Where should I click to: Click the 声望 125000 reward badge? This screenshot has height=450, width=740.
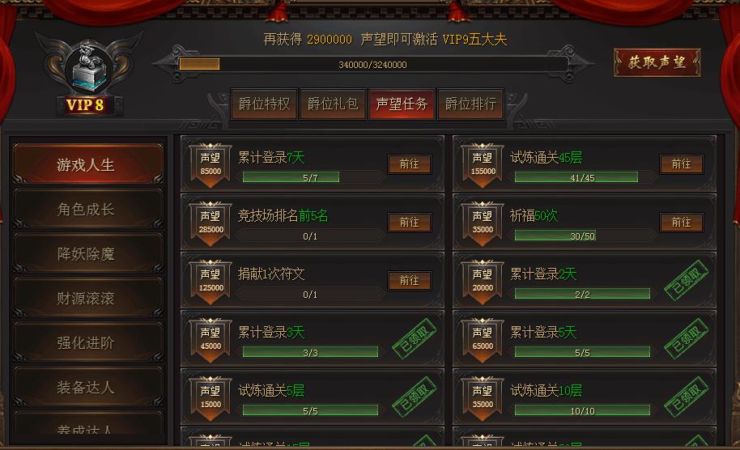211,281
